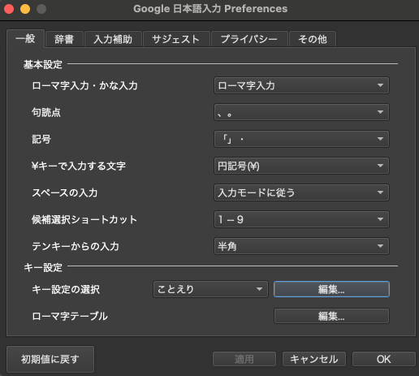Click the 基本設定 section heading
Viewport: 419px width, 376px height.
43,64
